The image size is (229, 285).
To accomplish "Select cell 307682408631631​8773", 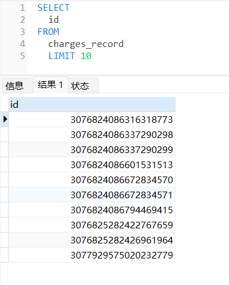I will (92, 119).
